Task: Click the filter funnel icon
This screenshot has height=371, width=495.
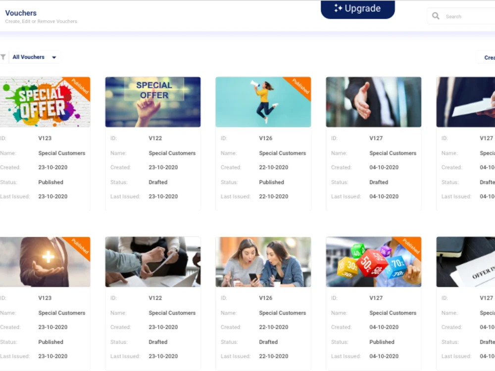Action: (x=3, y=57)
